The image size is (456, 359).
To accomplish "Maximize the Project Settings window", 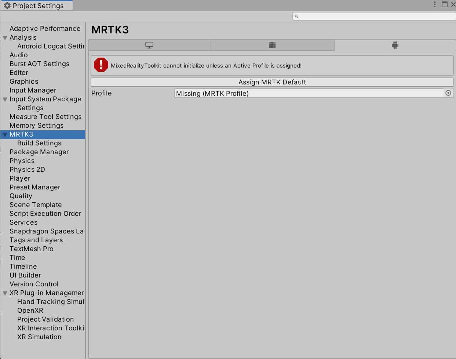I will (445, 4).
